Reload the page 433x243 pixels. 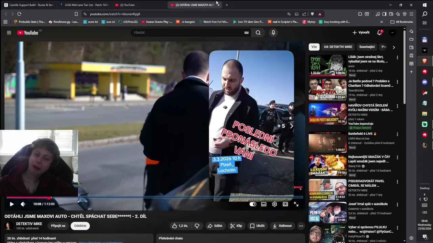(x=19, y=14)
